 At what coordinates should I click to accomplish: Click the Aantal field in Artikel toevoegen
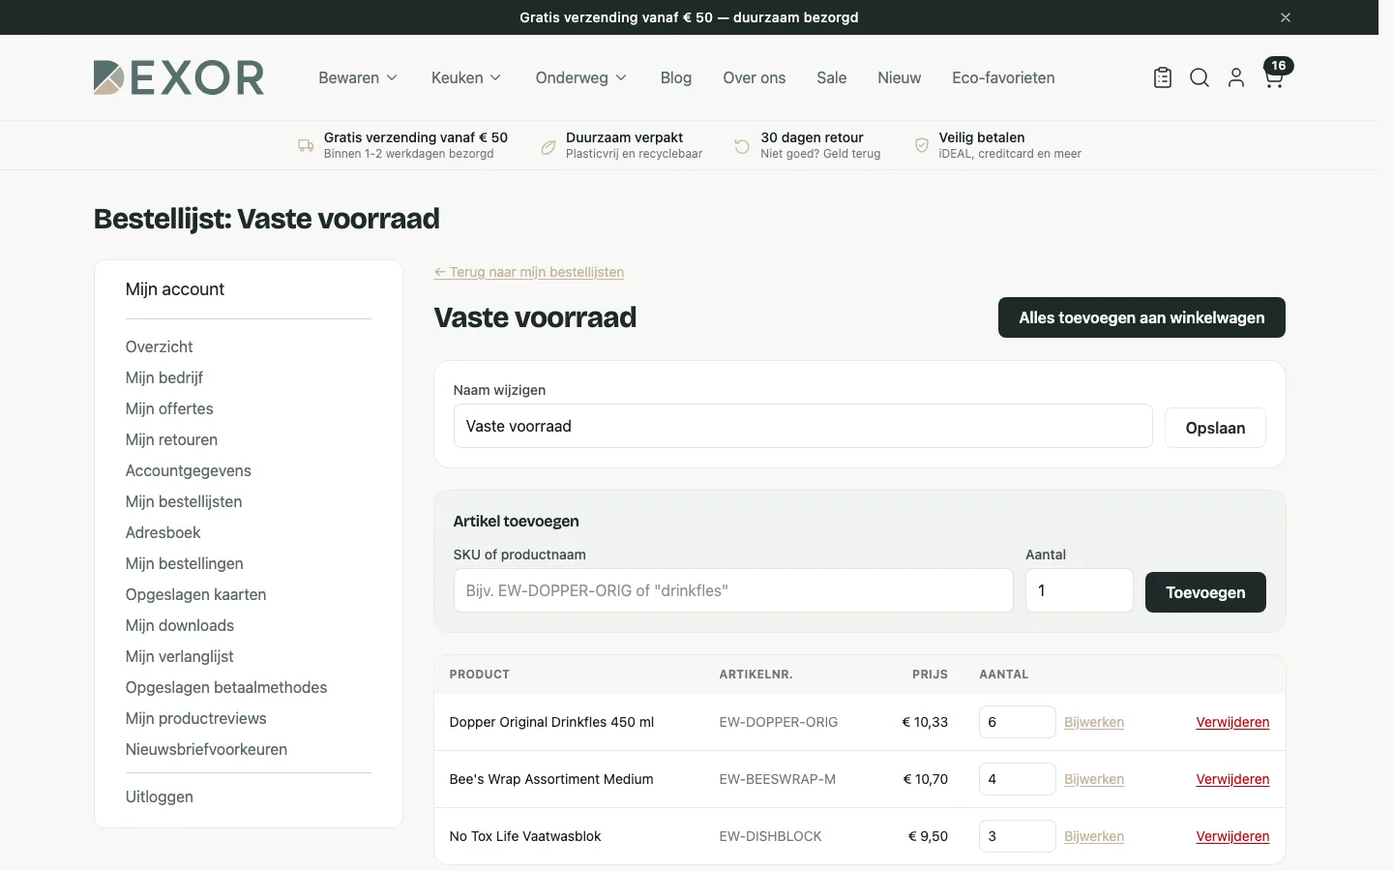click(1080, 590)
